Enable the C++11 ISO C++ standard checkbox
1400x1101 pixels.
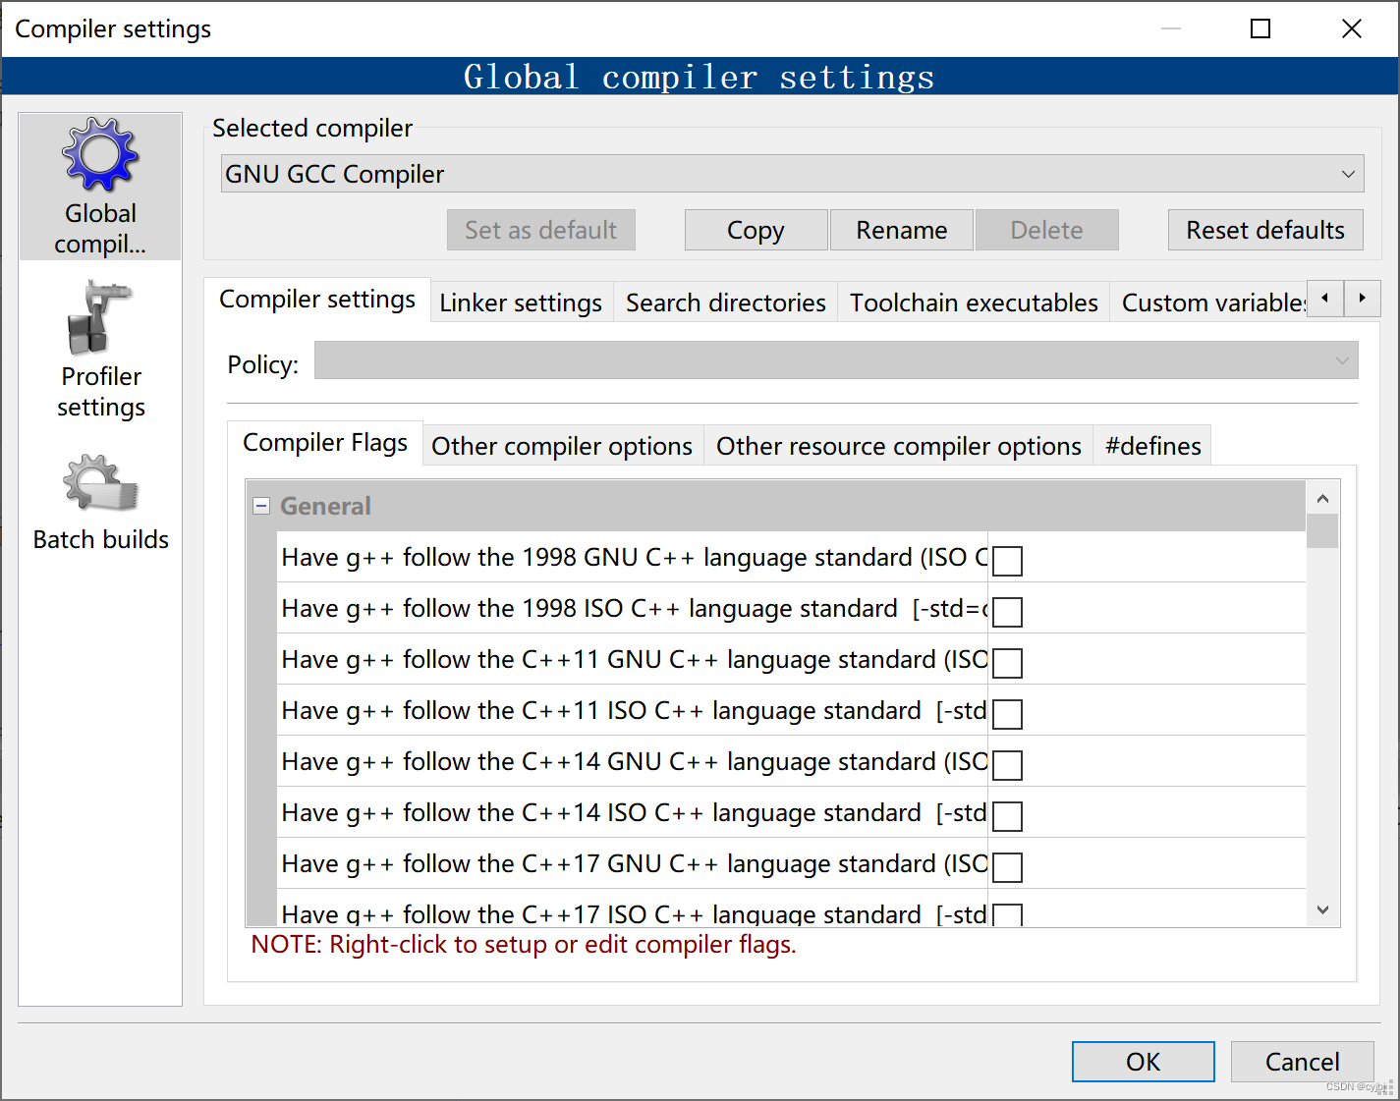click(1007, 714)
